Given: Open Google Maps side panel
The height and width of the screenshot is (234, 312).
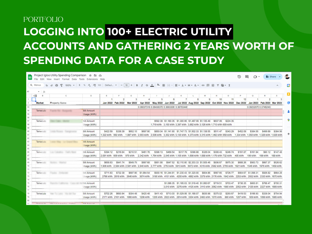Looking at the screenshot, I should coord(289,120).
